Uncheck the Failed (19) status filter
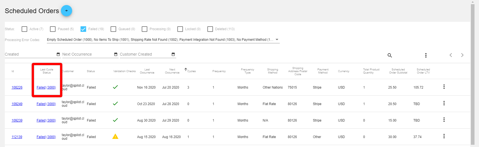 [83, 29]
